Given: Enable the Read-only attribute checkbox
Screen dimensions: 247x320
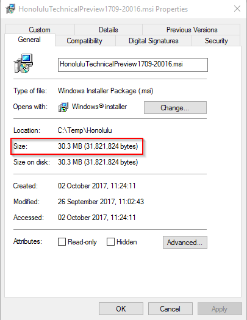Looking at the screenshot, I should [x=62, y=241].
